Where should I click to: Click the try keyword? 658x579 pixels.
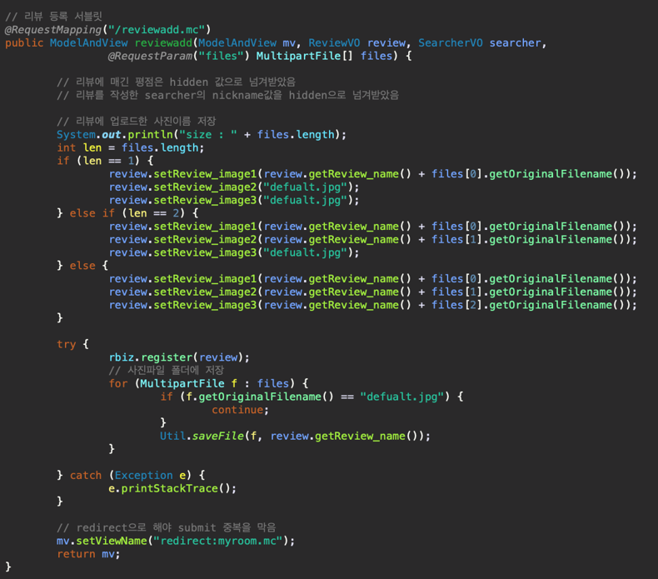point(67,344)
